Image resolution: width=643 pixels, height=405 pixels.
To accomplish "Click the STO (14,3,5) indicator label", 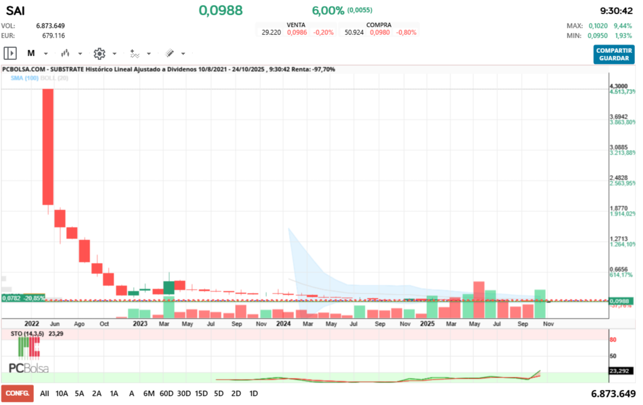I will (27, 334).
